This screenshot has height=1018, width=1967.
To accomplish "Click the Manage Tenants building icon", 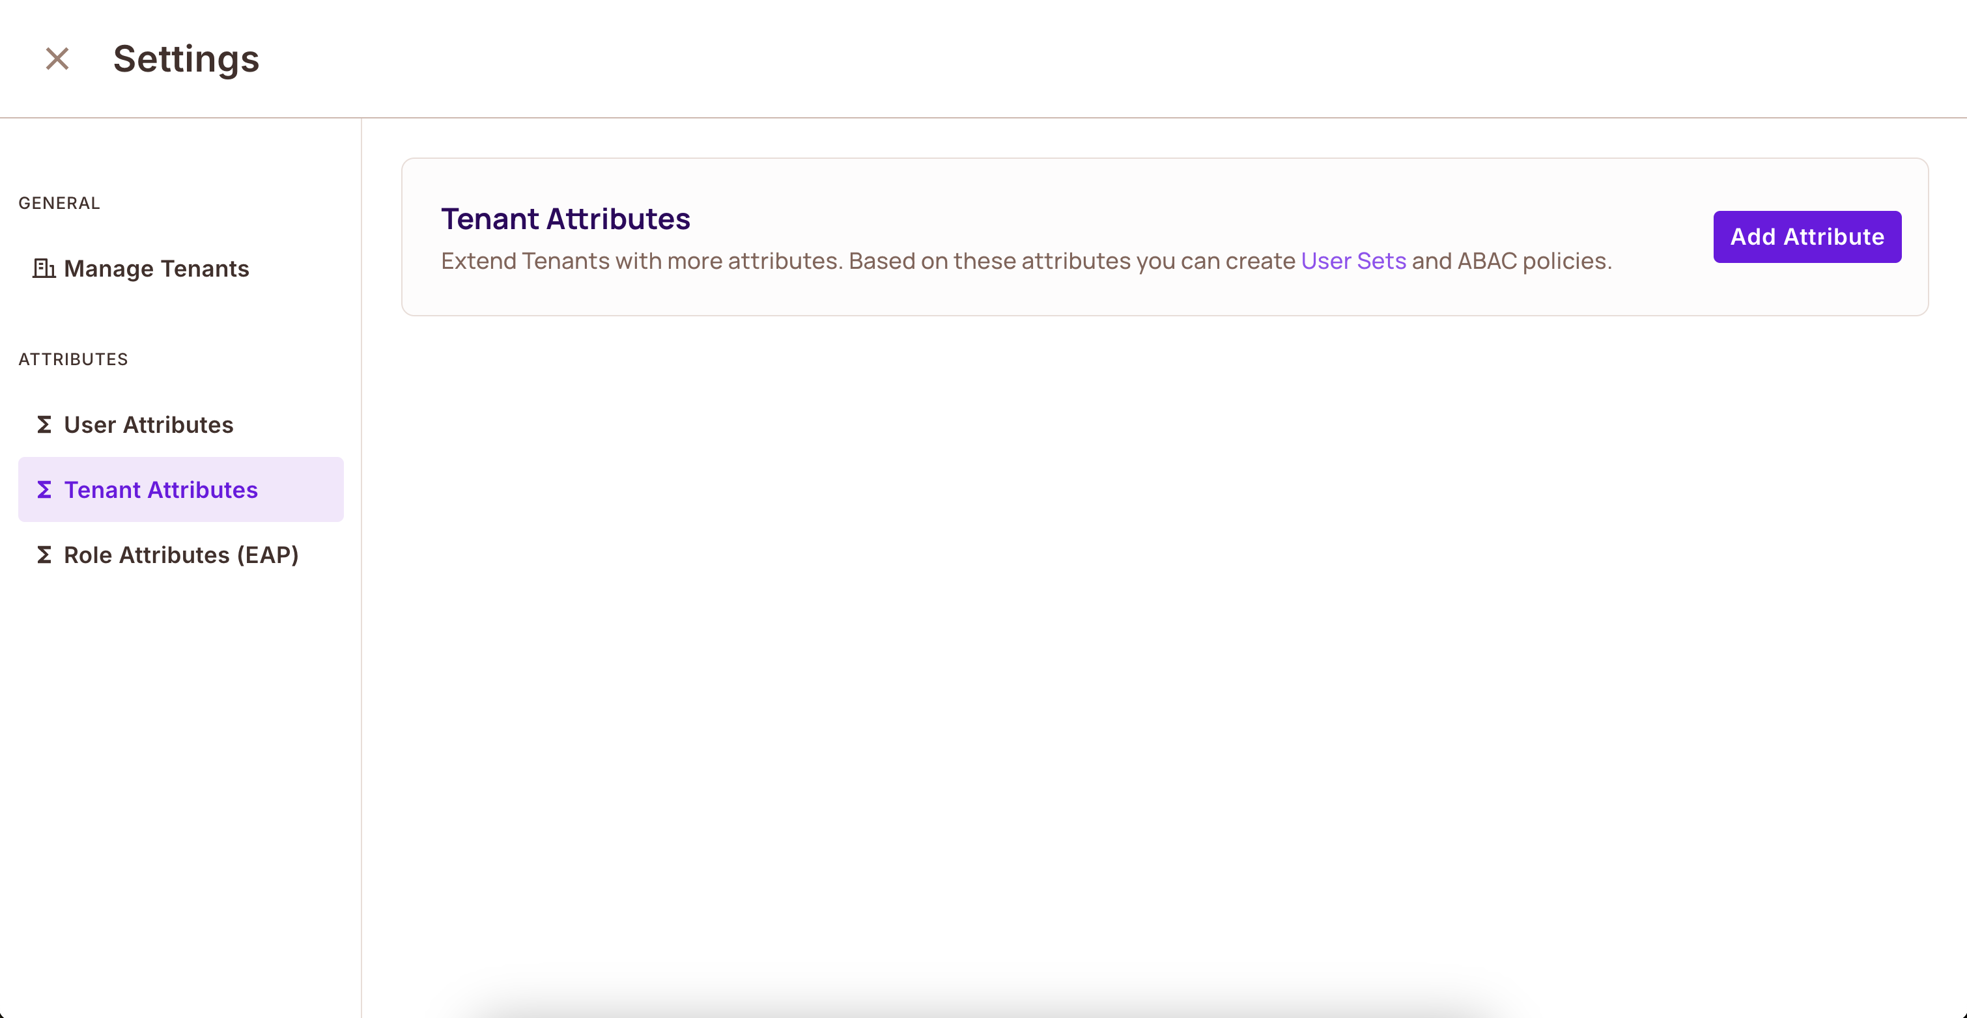I will [x=44, y=269].
